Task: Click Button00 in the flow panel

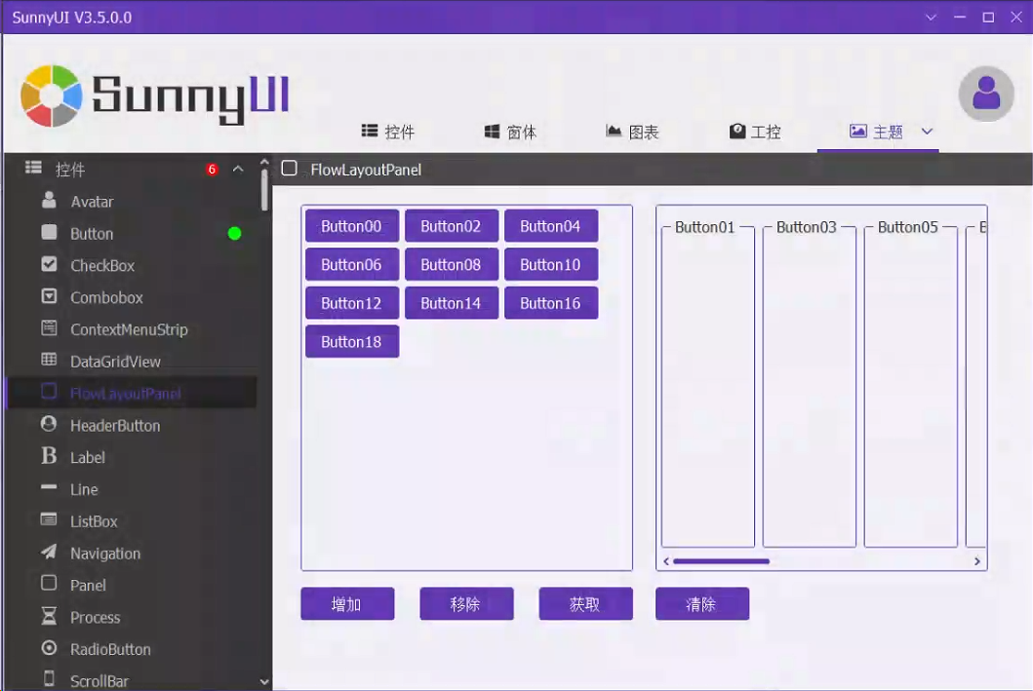Action: [x=352, y=226]
